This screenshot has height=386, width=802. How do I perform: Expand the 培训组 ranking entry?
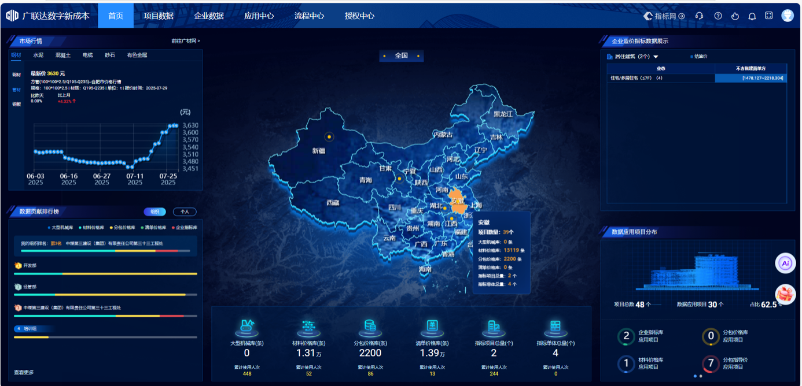coord(29,328)
